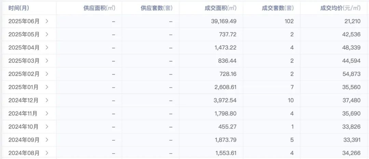
Task: Expand the 2024年10月 row chevron
Action: 47,127
